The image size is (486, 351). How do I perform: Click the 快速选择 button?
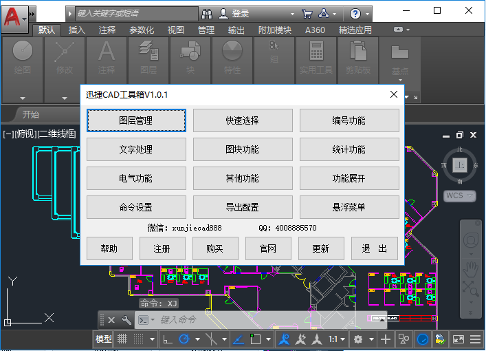pyautogui.click(x=243, y=120)
